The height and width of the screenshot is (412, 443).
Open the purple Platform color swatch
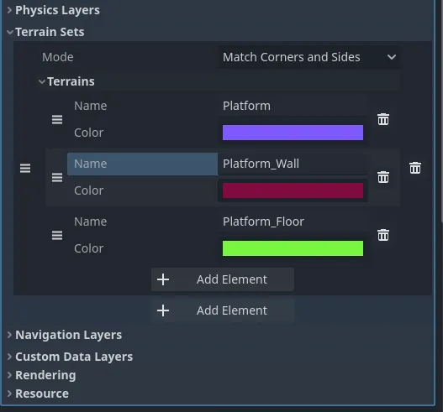293,133
